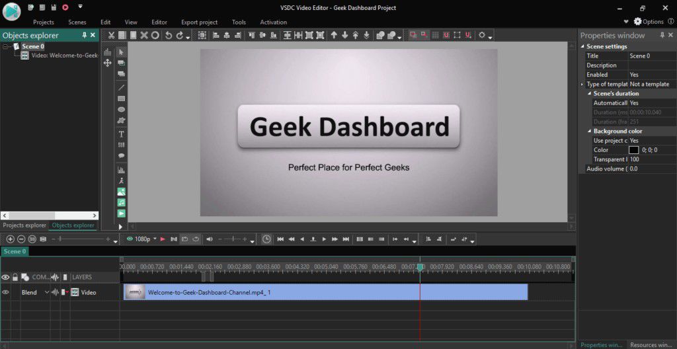Toggle the lock icon in layers header
The height and width of the screenshot is (349, 677).
(15, 277)
